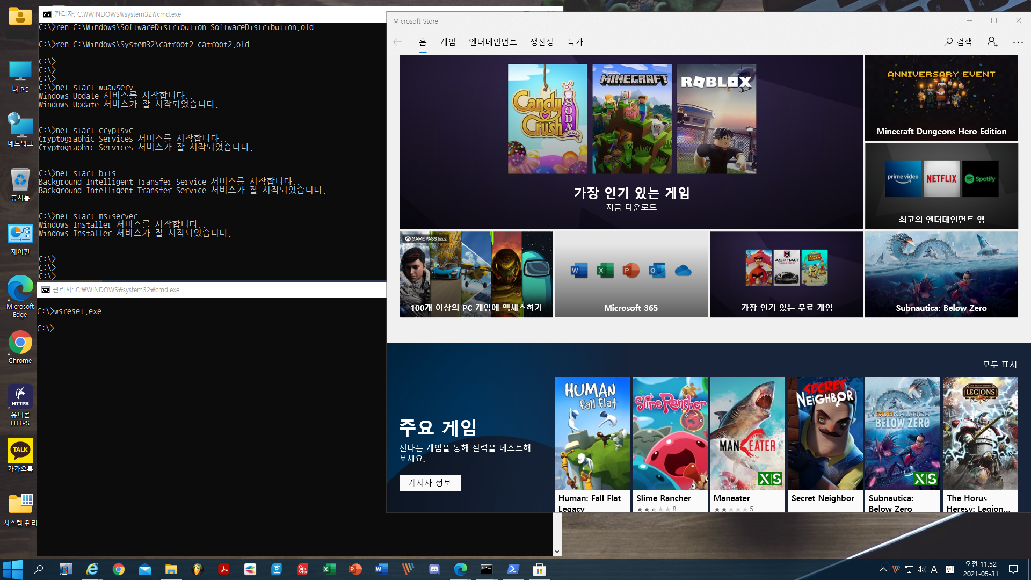Viewport: 1031px width, 580px height.
Task: Click the taskbar search magnifier
Action: 39,569
